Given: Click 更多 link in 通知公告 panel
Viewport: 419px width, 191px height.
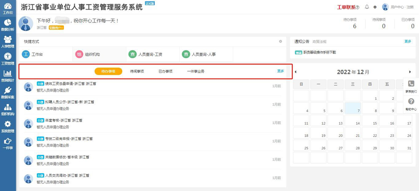Looking at the screenshot, I should (408, 42).
